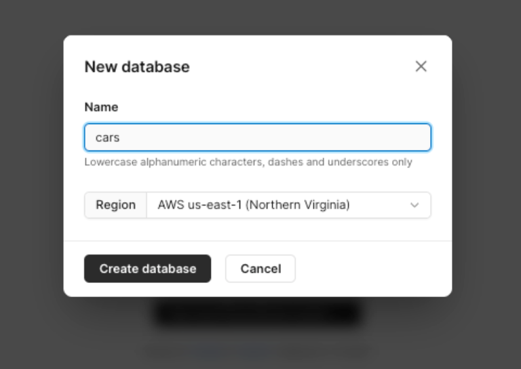Click the blurred link text below dialog

tap(231, 350)
